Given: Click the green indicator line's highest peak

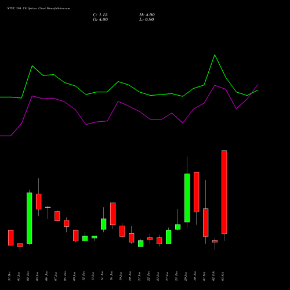Looking at the screenshot, I should (x=215, y=55).
